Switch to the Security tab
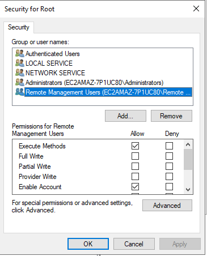The image size is (207, 256). [19, 27]
